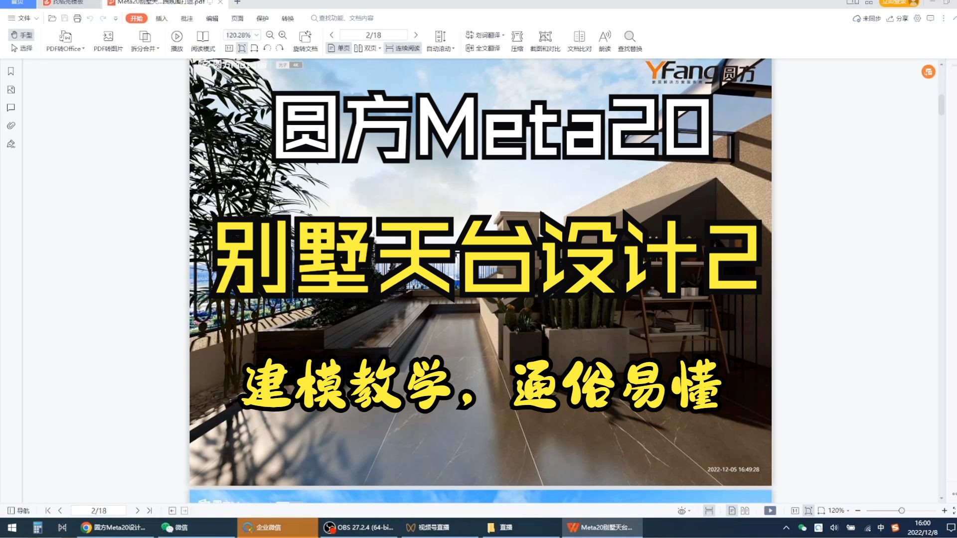Enable 双页 double page layout

pos(367,48)
